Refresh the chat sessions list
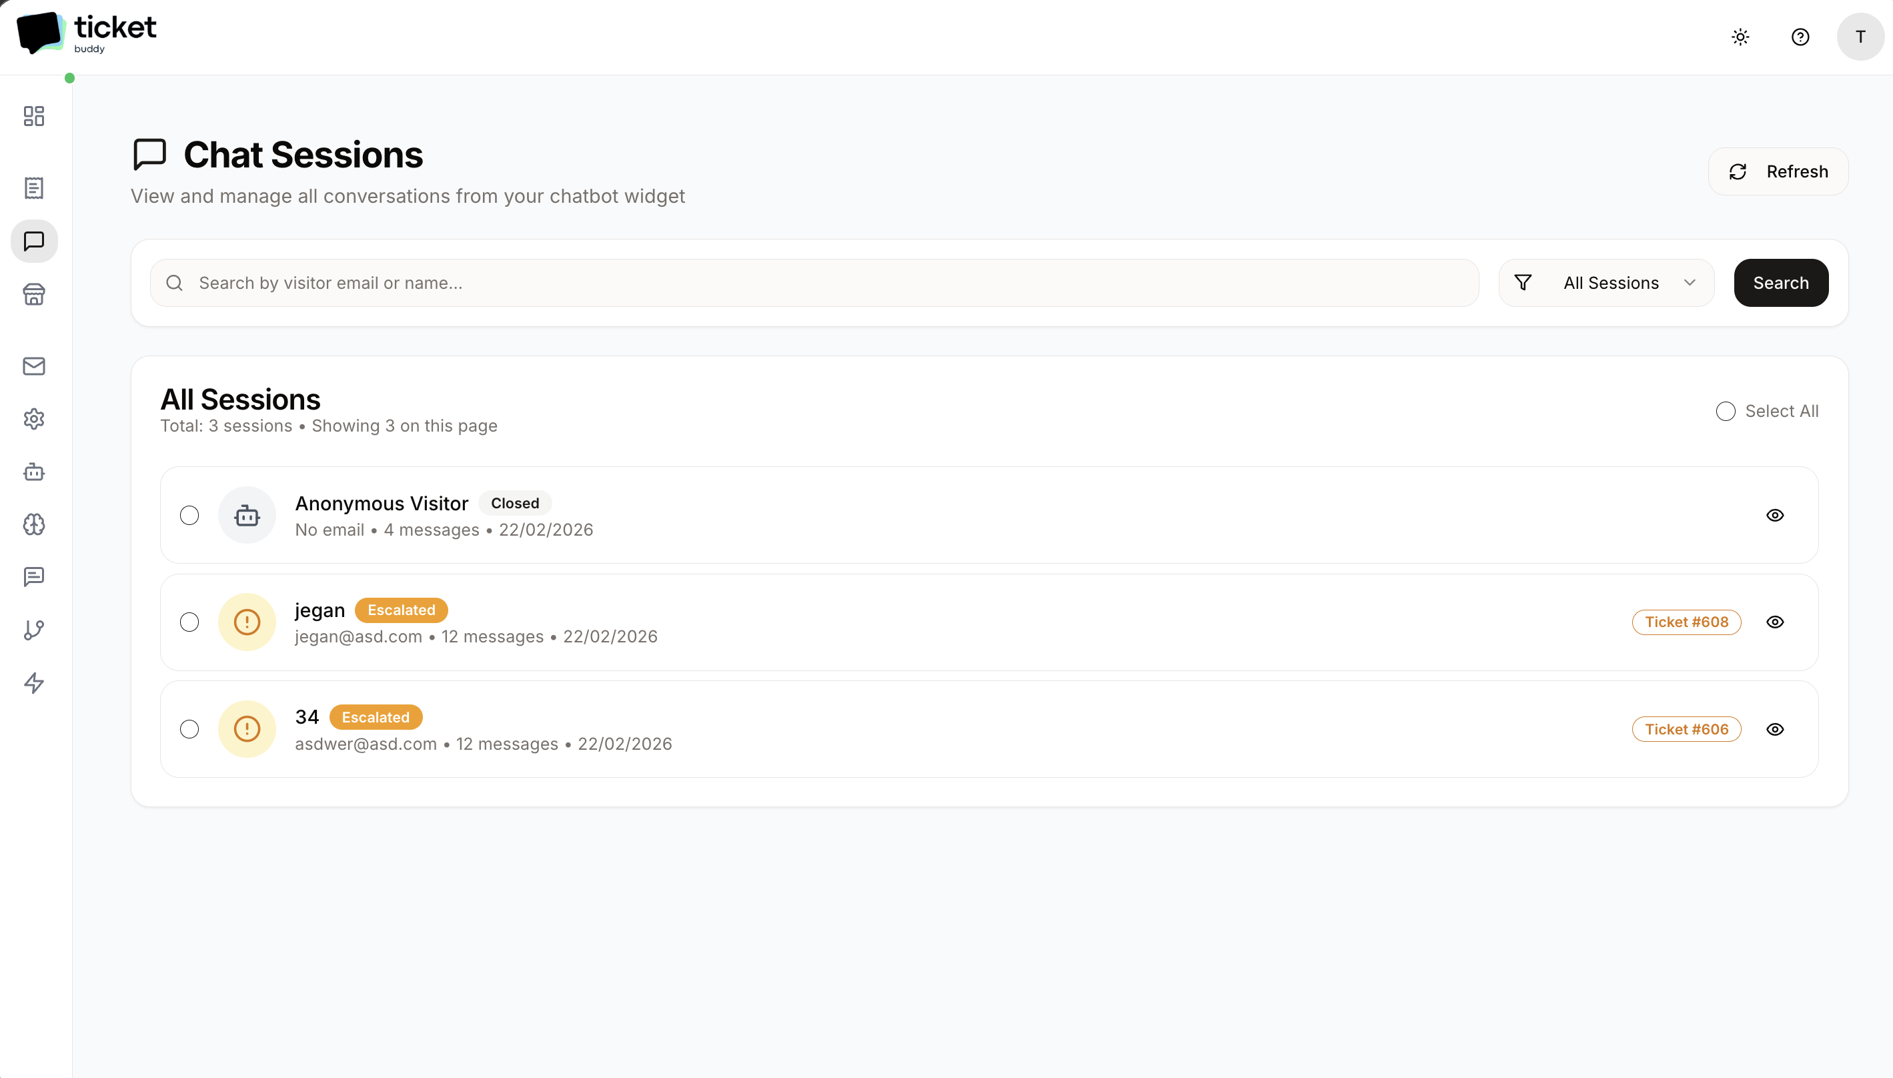Image resolution: width=1893 pixels, height=1078 pixels. click(1778, 171)
